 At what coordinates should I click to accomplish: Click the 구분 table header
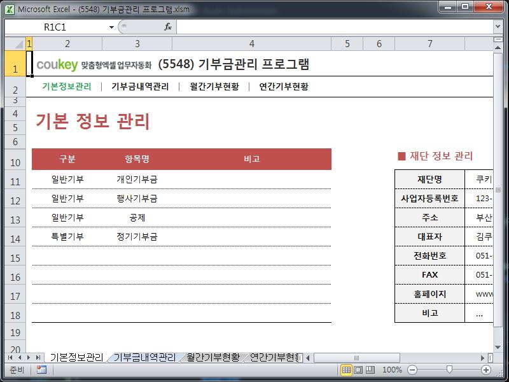point(67,159)
